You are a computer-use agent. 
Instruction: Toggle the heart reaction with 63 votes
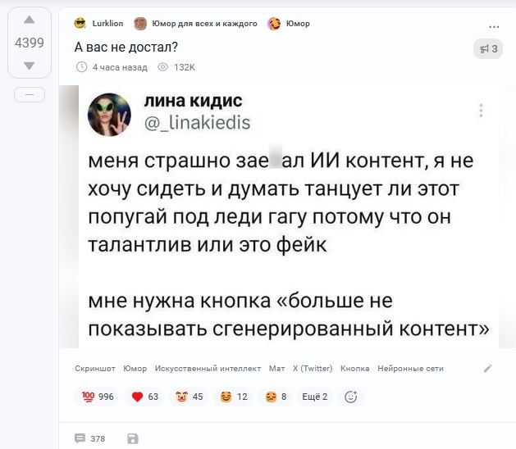pyautogui.click(x=145, y=397)
